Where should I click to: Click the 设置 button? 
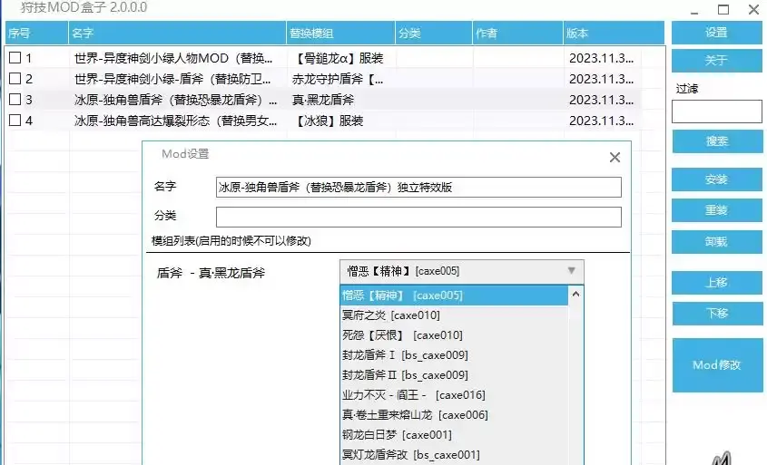tap(716, 33)
